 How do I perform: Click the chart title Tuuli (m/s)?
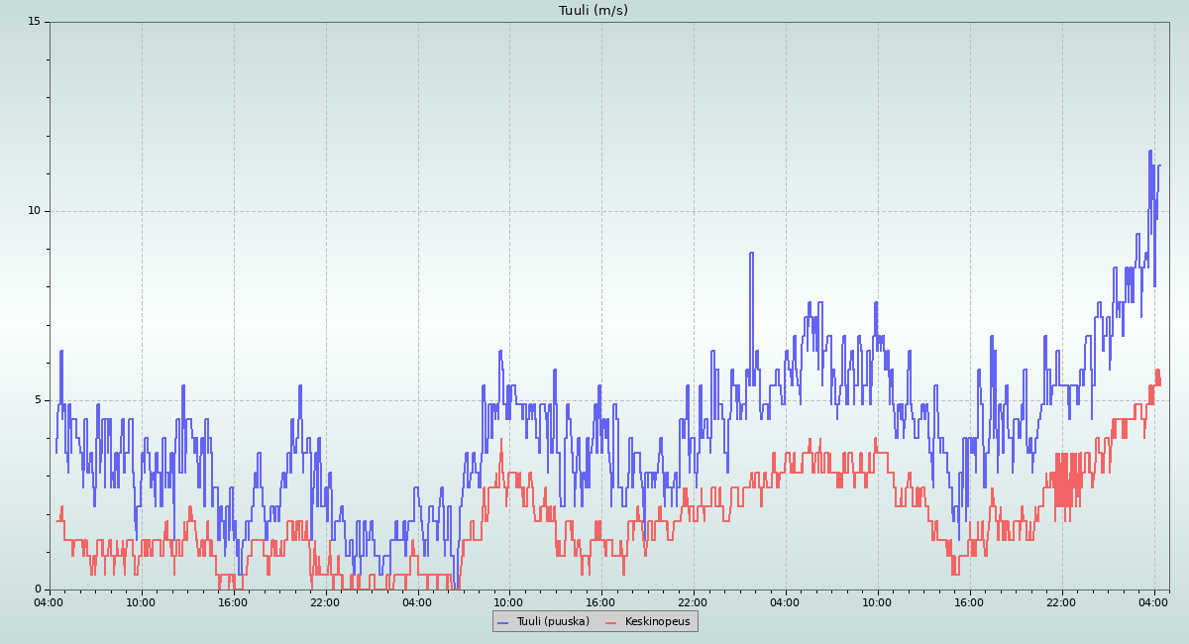[593, 11]
